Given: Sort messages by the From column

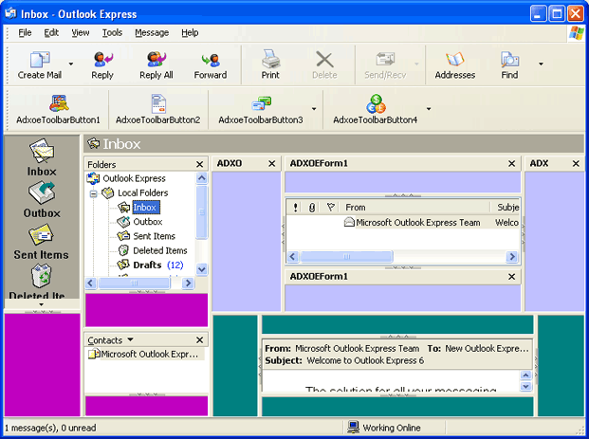Looking at the screenshot, I should (x=414, y=208).
